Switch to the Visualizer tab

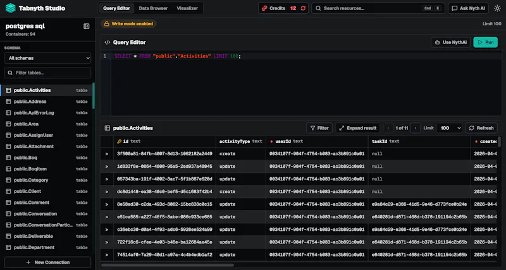click(x=187, y=8)
